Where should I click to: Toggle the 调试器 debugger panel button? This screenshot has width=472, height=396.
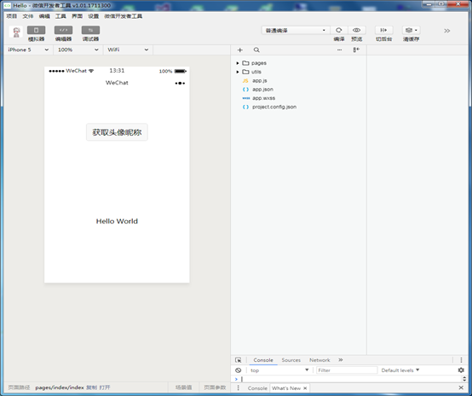(x=90, y=30)
